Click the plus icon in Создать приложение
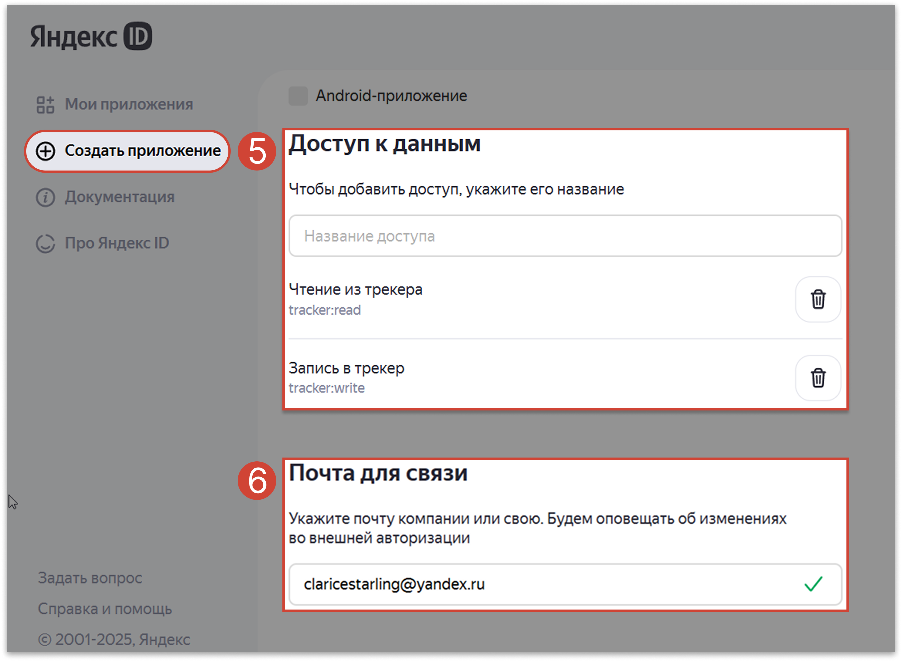 pos(45,151)
